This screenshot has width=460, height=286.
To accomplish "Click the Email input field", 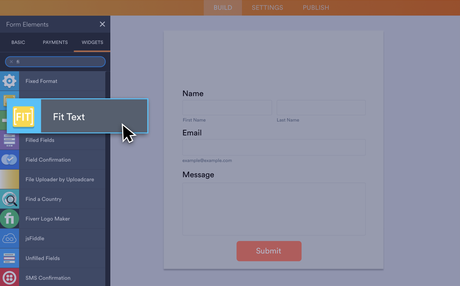I will point(273,147).
